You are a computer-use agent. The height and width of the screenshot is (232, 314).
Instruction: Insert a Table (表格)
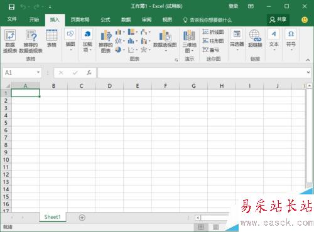pos(51,38)
